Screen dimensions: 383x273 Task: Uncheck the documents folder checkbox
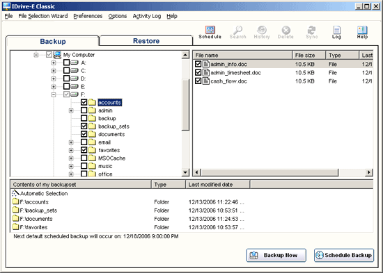coord(84,134)
